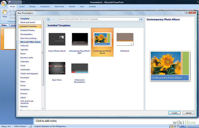Click the help question mark in dialog title
Image resolution: width=199 pixels, height=128 pixels.
point(187,13)
